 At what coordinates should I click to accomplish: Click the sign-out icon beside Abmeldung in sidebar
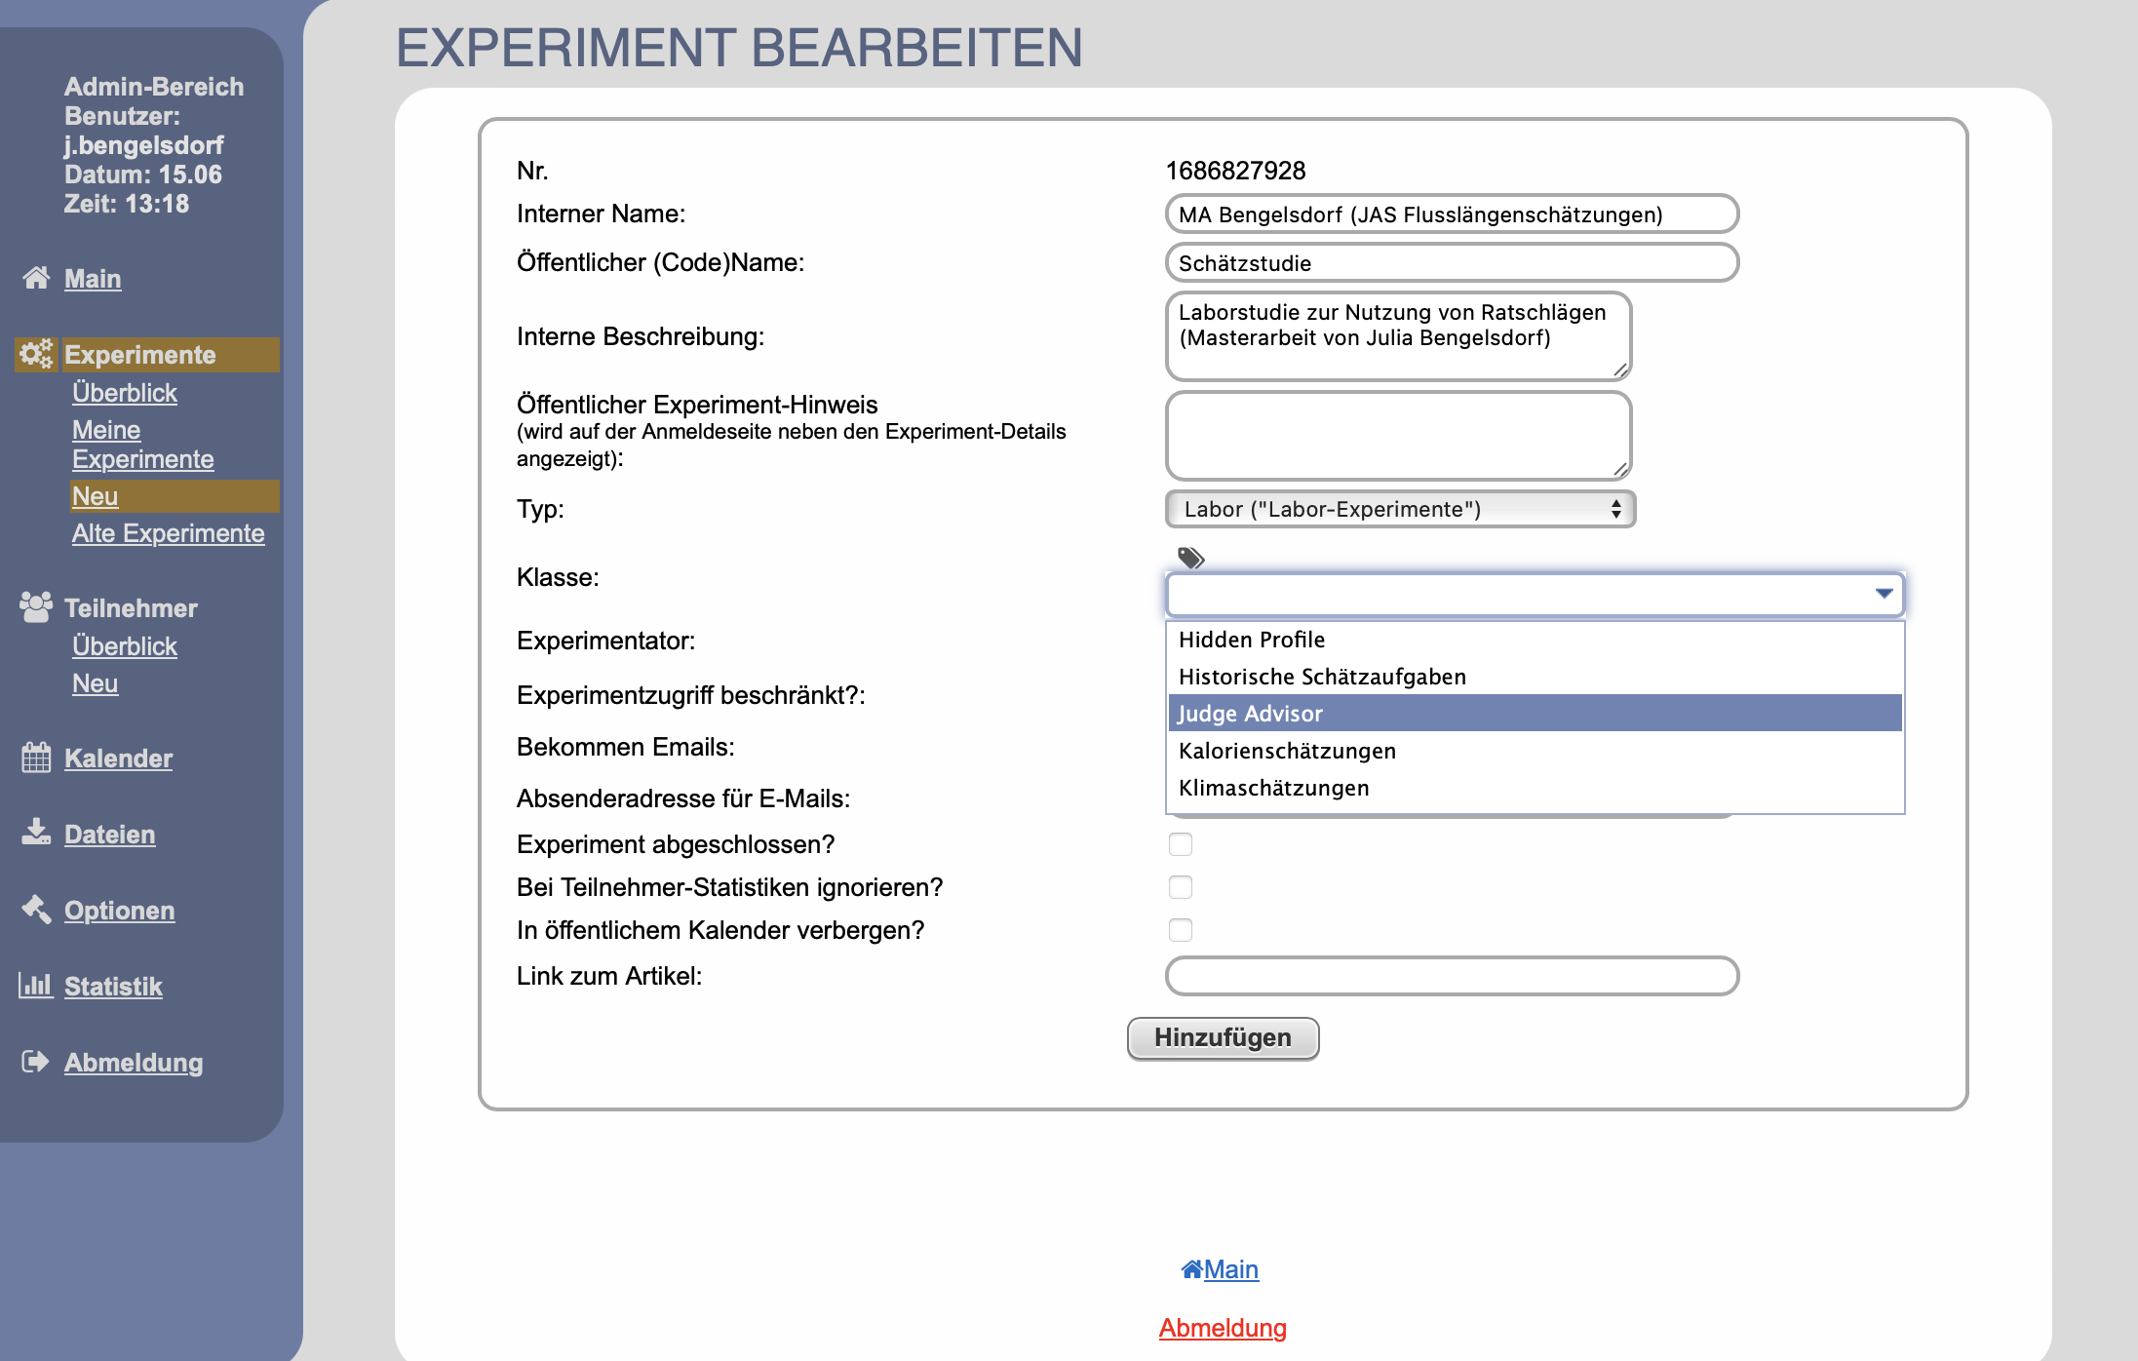(x=36, y=1061)
